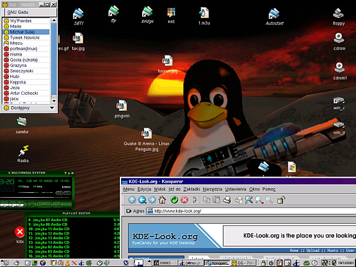The image size is (356, 267).
Task: Open the Konqueror Menu item
Action: 129,189
